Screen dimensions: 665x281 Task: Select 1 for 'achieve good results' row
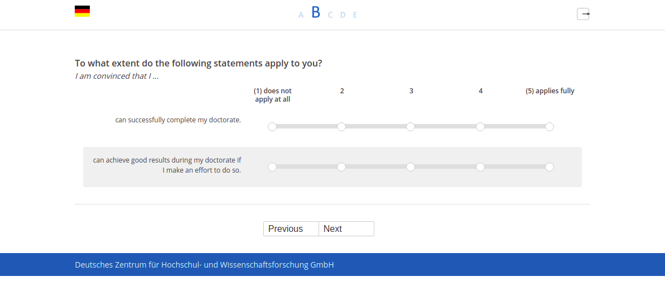coord(272,167)
